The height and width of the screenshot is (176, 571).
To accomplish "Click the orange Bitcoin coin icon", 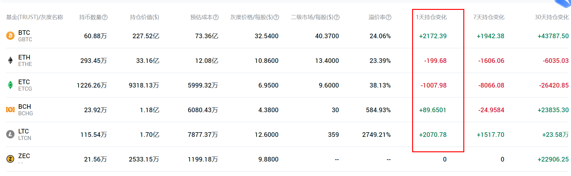I will tap(10, 36).
